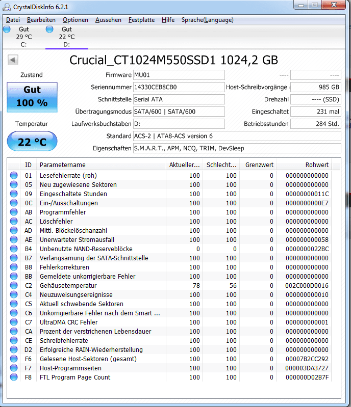The width and height of the screenshot is (351, 407).
Task: Click the status orb for Unerwarteter Stromausfall
Action: [x=14, y=239]
